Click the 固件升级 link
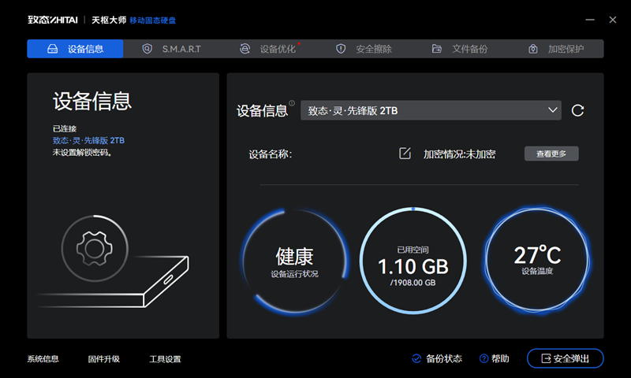The width and height of the screenshot is (631, 378). [x=104, y=359]
